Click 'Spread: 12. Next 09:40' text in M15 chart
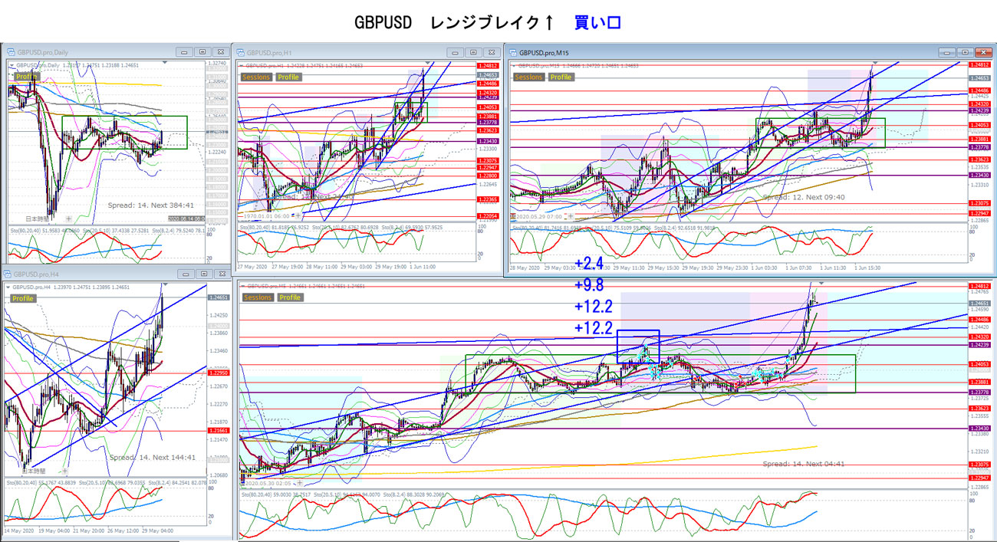 (804, 197)
